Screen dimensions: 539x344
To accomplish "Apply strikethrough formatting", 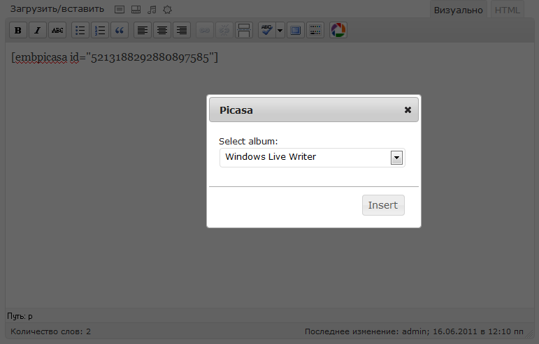I will coord(57,30).
